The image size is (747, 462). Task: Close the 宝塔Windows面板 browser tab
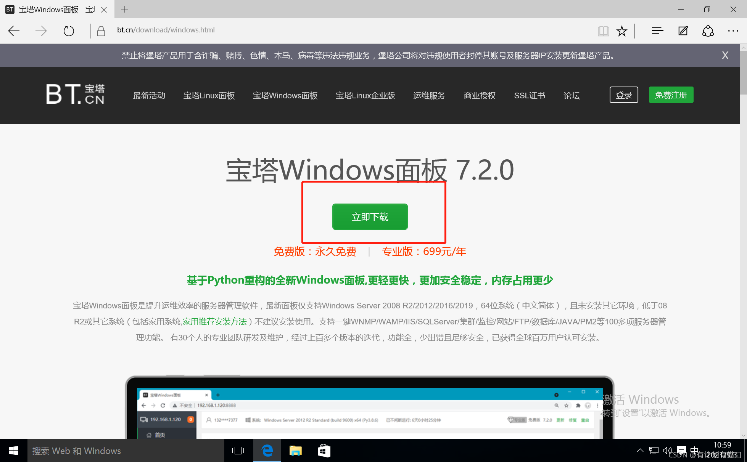click(104, 10)
